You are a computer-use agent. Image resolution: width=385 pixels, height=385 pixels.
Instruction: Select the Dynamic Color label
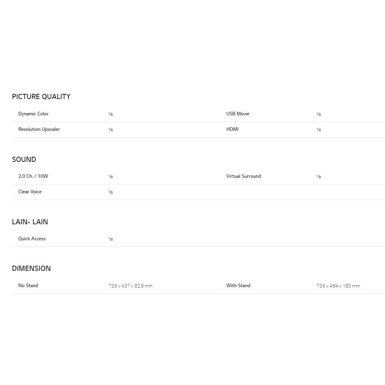tap(33, 114)
